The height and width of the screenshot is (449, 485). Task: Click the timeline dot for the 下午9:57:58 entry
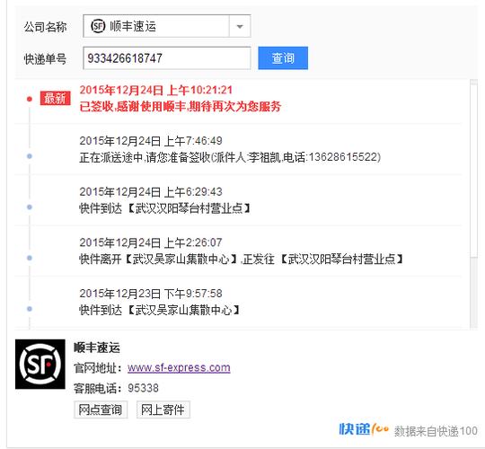(30, 309)
